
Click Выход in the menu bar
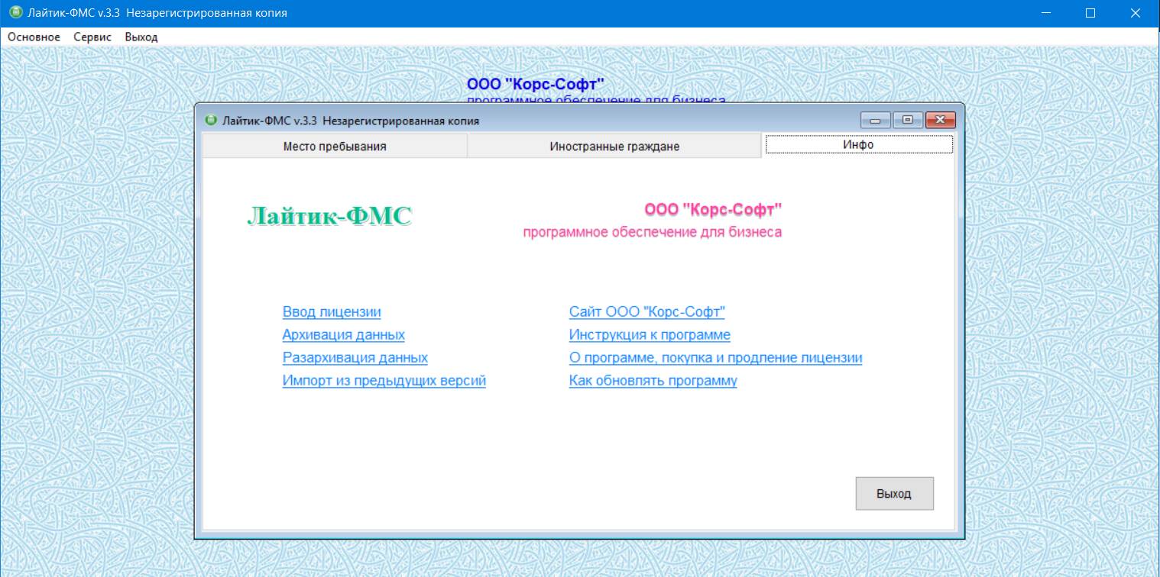click(141, 37)
